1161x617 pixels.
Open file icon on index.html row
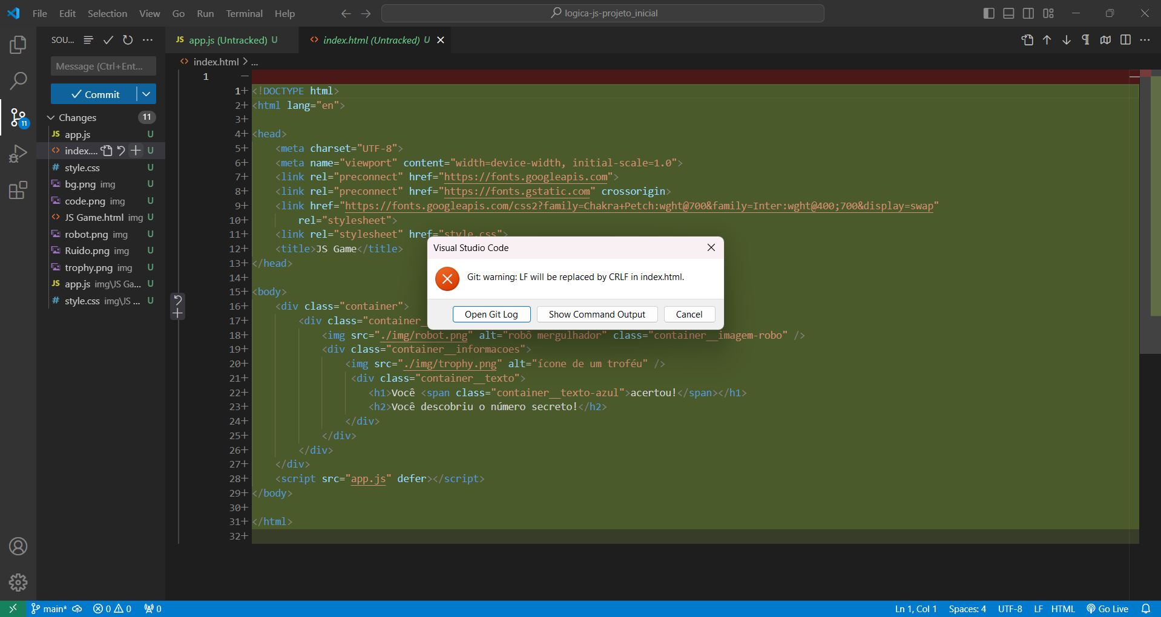pos(107,151)
